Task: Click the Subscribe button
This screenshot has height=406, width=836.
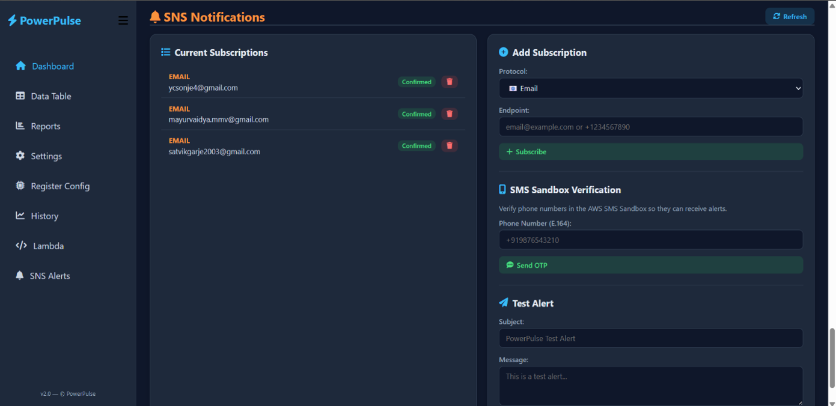Action: [651, 152]
